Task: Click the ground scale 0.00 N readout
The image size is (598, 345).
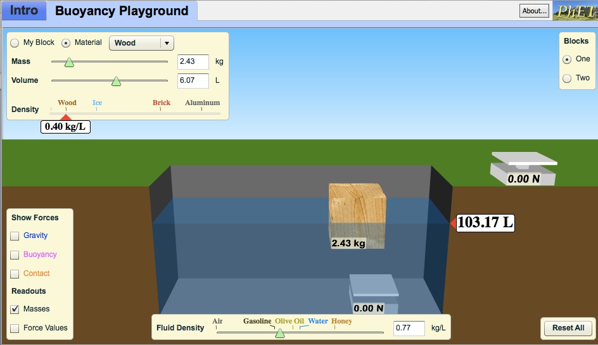Action: click(524, 179)
